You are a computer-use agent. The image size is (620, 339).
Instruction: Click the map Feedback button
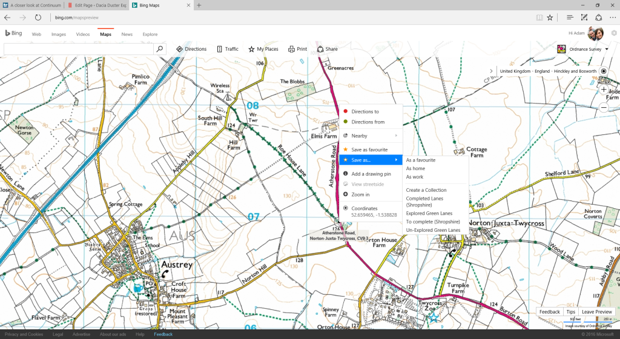(550, 312)
